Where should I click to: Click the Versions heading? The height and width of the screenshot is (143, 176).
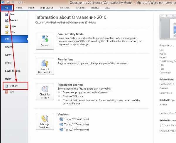63,114
